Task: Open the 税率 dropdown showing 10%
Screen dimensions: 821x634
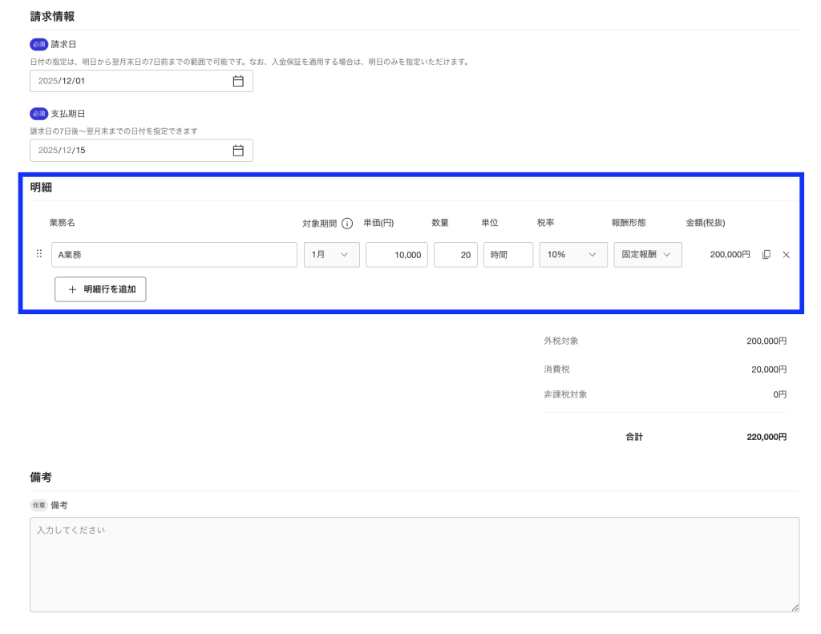Action: (572, 255)
